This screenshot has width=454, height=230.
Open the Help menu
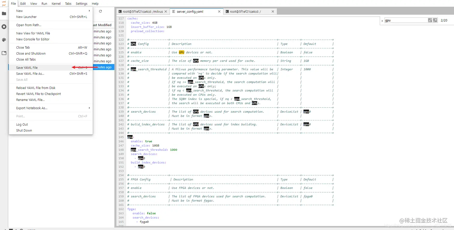95,4
